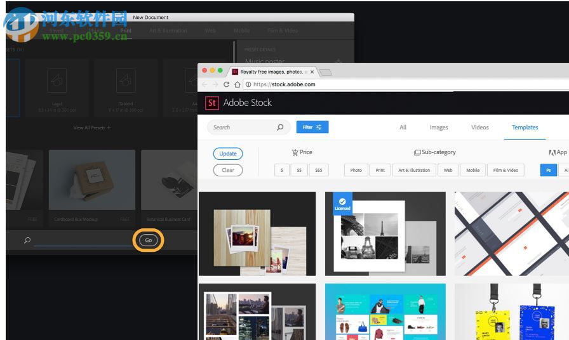Click the Clear filters button
Viewport: 569px width, 340px height.
[x=228, y=170]
